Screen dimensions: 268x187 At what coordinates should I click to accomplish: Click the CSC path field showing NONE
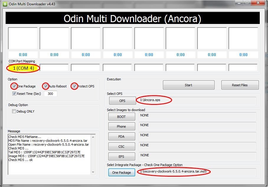tap(197, 146)
